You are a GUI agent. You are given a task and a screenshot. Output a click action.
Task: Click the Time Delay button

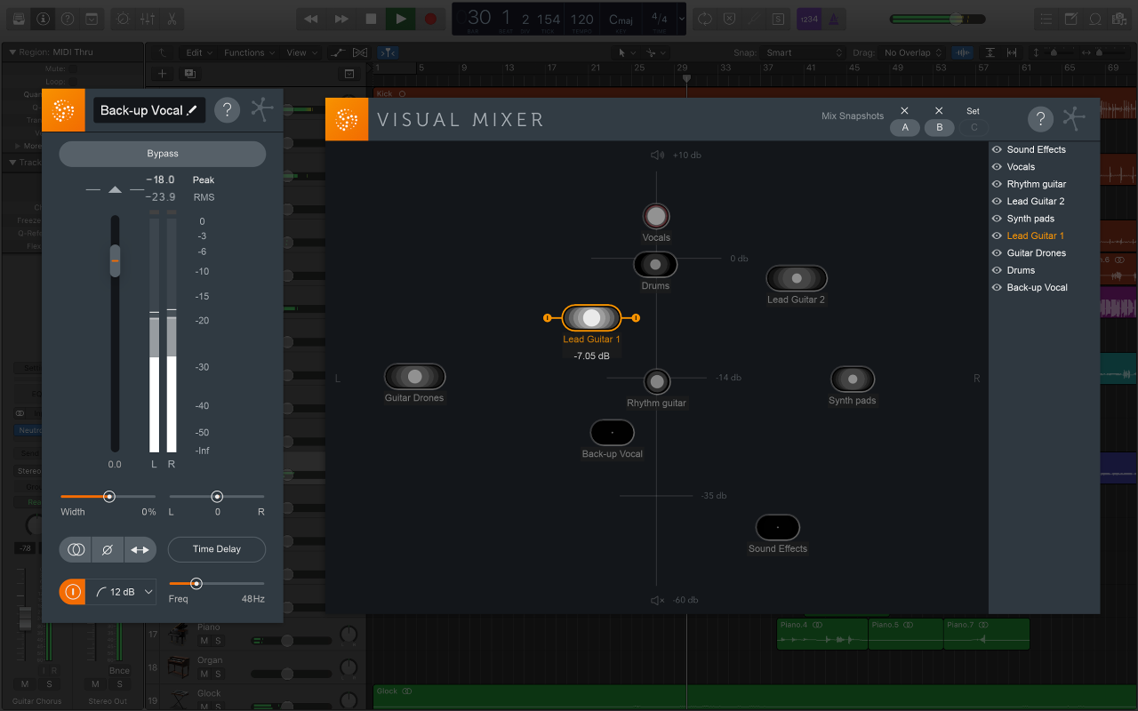216,549
